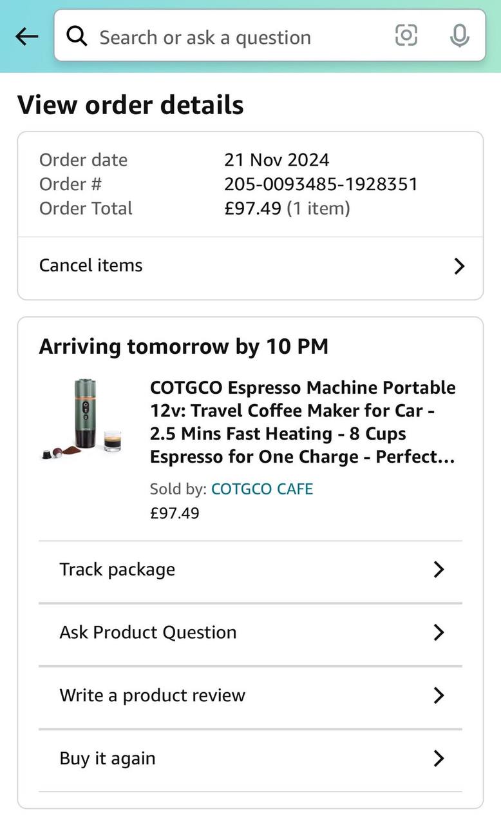Open camera lens visual search
Image resolution: width=501 pixels, height=825 pixels.
[x=406, y=35]
